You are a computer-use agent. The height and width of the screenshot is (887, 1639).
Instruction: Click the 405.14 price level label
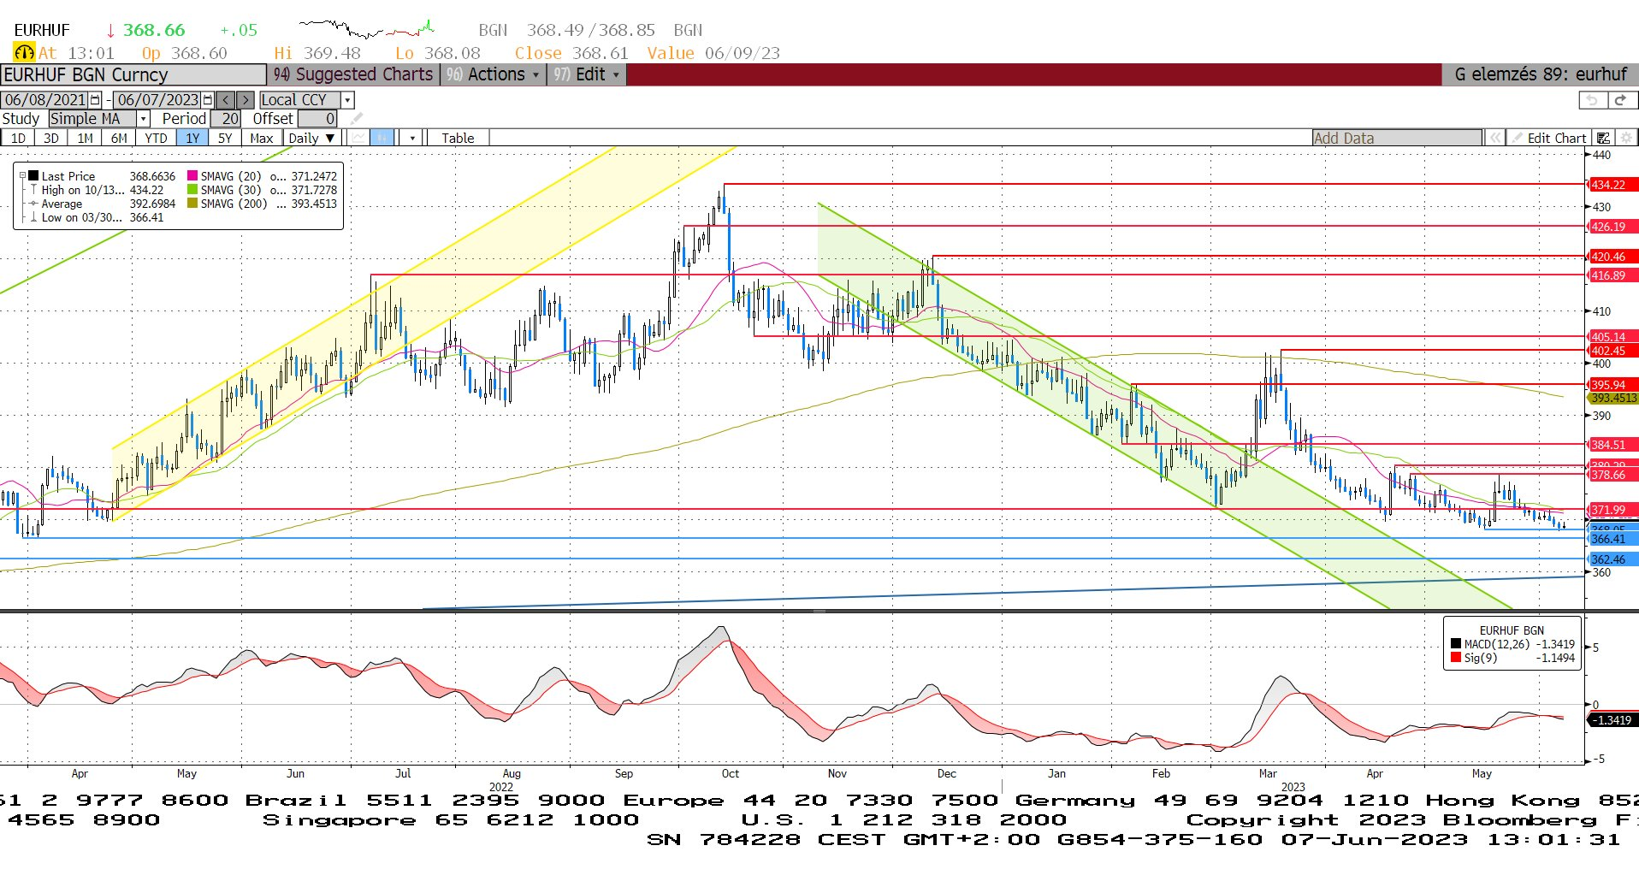click(x=1612, y=337)
